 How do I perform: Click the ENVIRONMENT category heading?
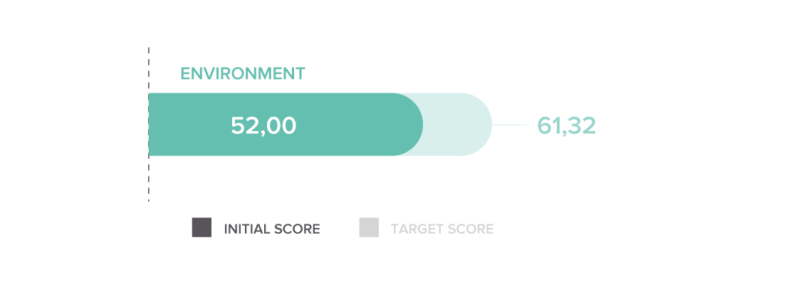coord(243,73)
